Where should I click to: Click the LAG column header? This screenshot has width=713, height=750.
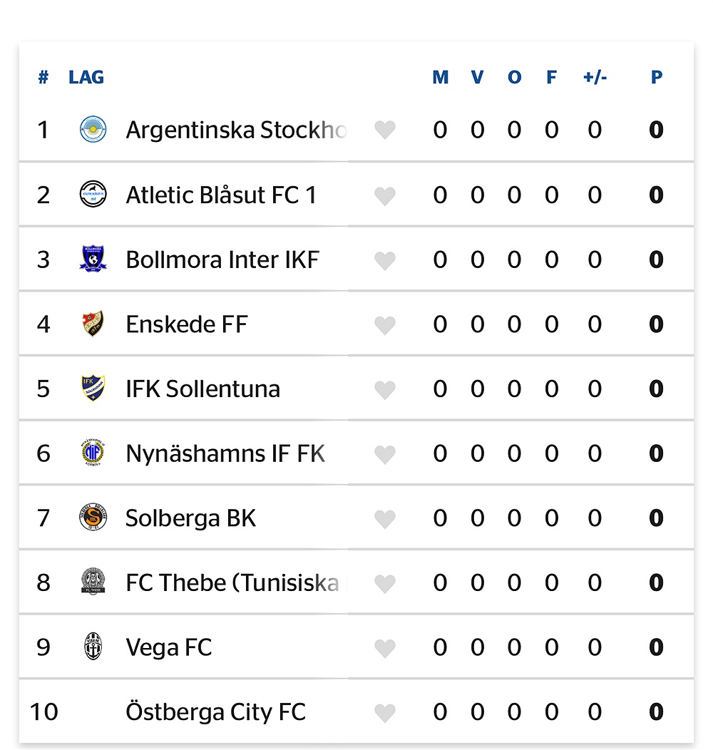86,77
